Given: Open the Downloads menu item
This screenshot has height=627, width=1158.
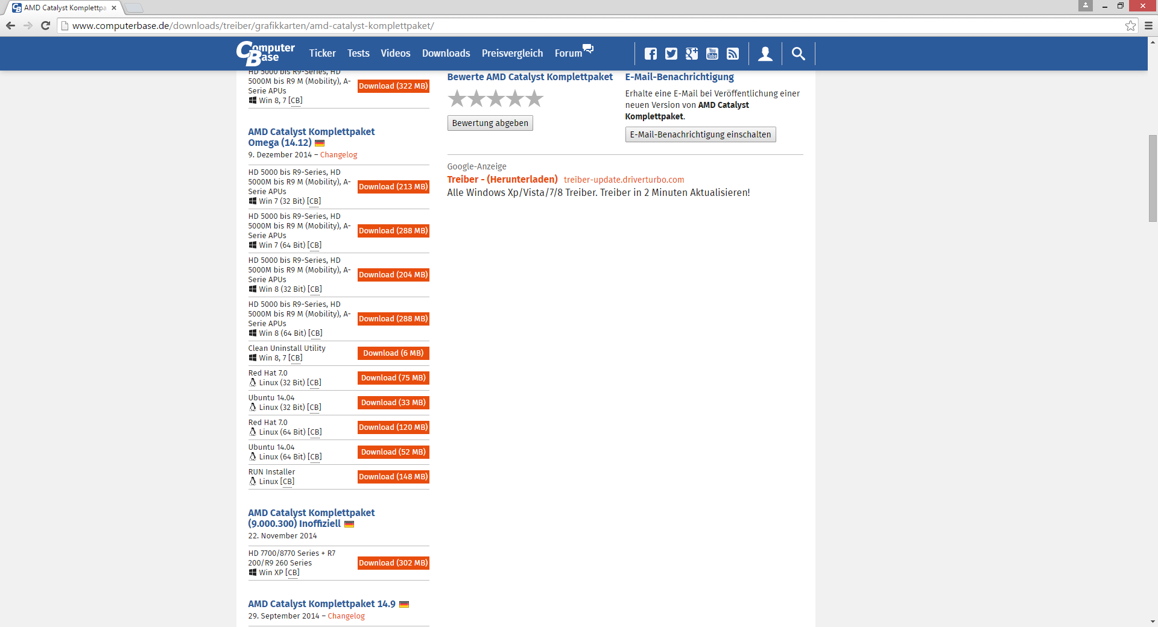Looking at the screenshot, I should (x=446, y=53).
